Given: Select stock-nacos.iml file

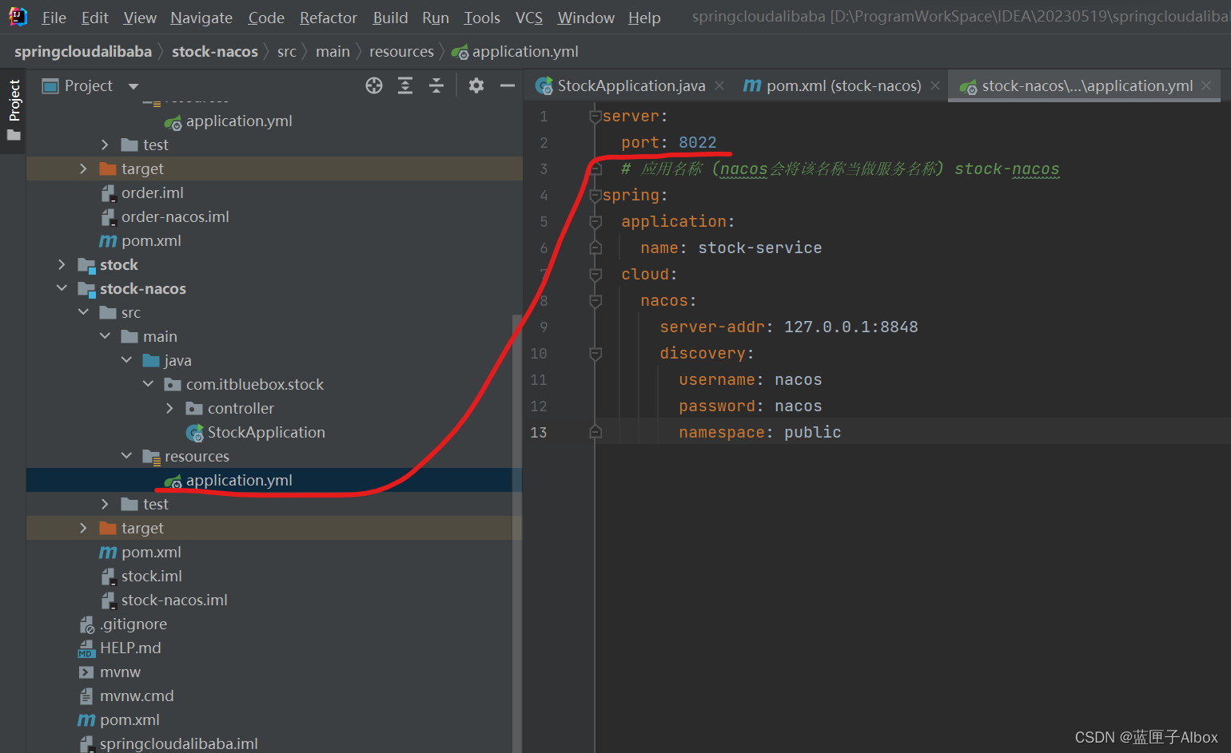Looking at the screenshot, I should click(165, 600).
